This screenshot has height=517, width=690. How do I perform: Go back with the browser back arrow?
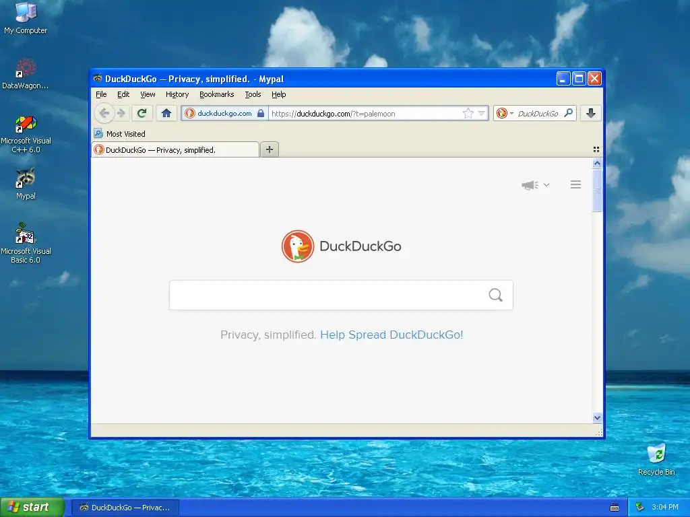104,113
